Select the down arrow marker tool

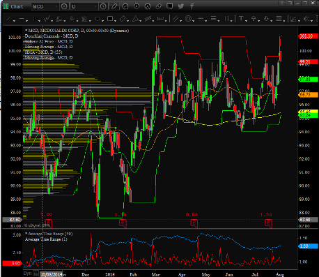(x=266, y=19)
